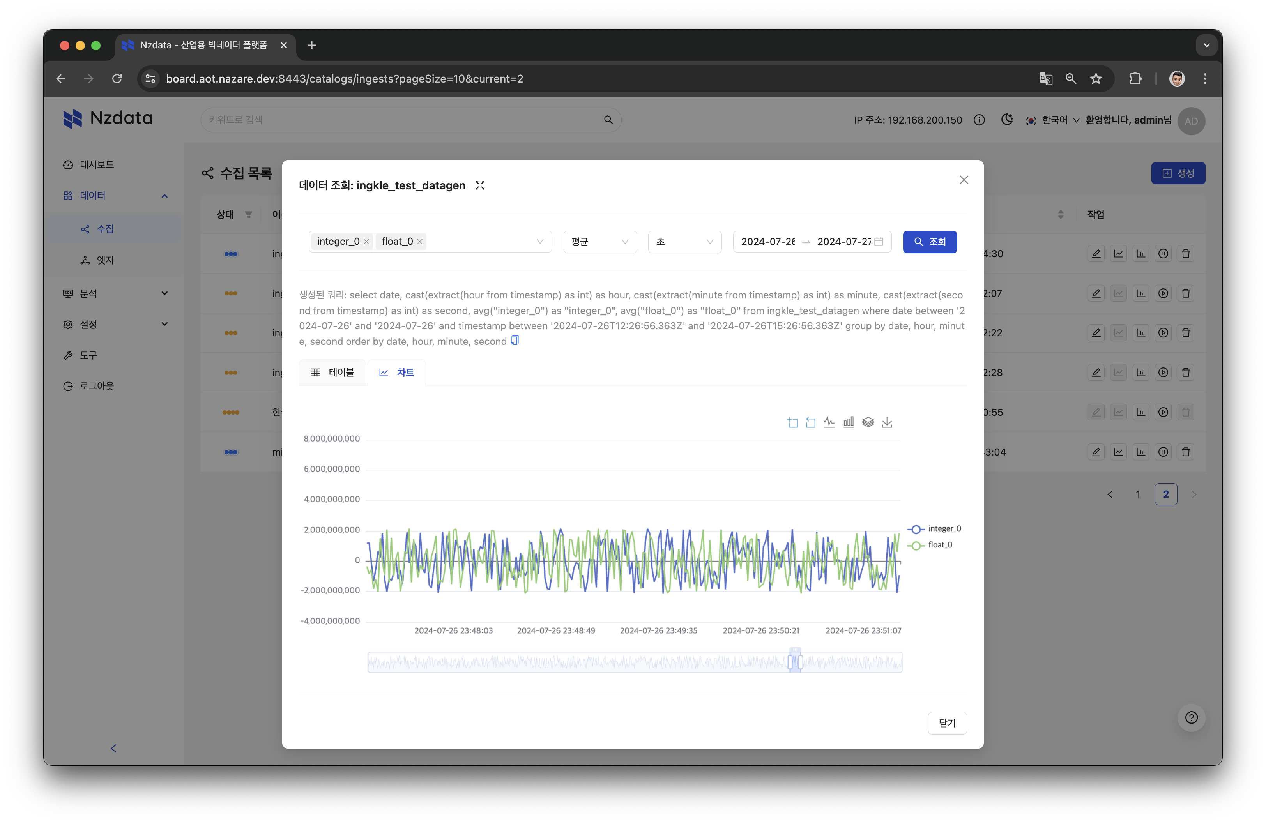The image size is (1266, 823).
Task: Click pagination page 2
Action: [x=1166, y=494]
